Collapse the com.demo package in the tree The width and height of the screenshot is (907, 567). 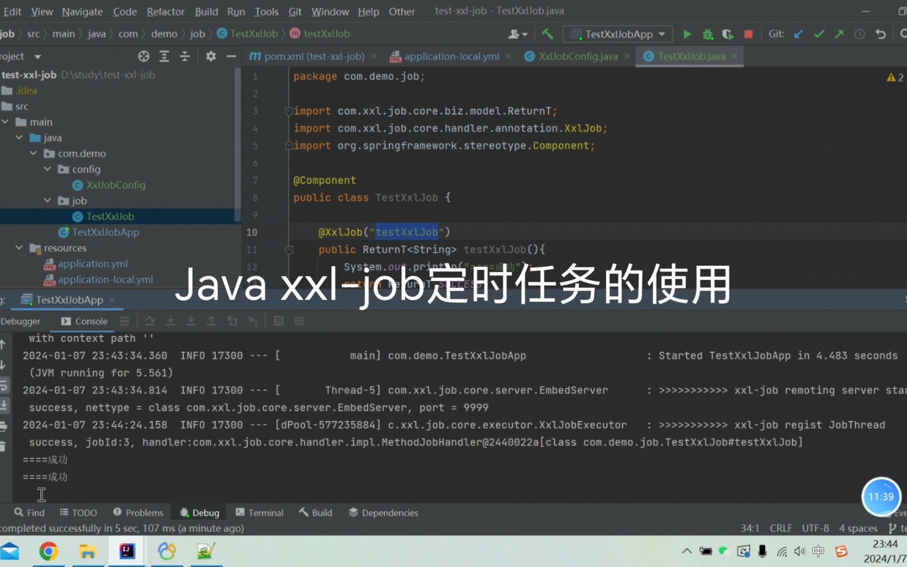coord(33,153)
